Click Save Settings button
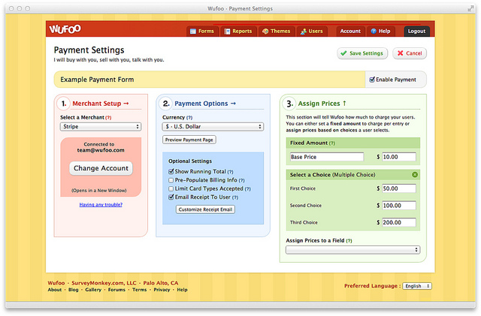481x316 pixels. tap(362, 53)
